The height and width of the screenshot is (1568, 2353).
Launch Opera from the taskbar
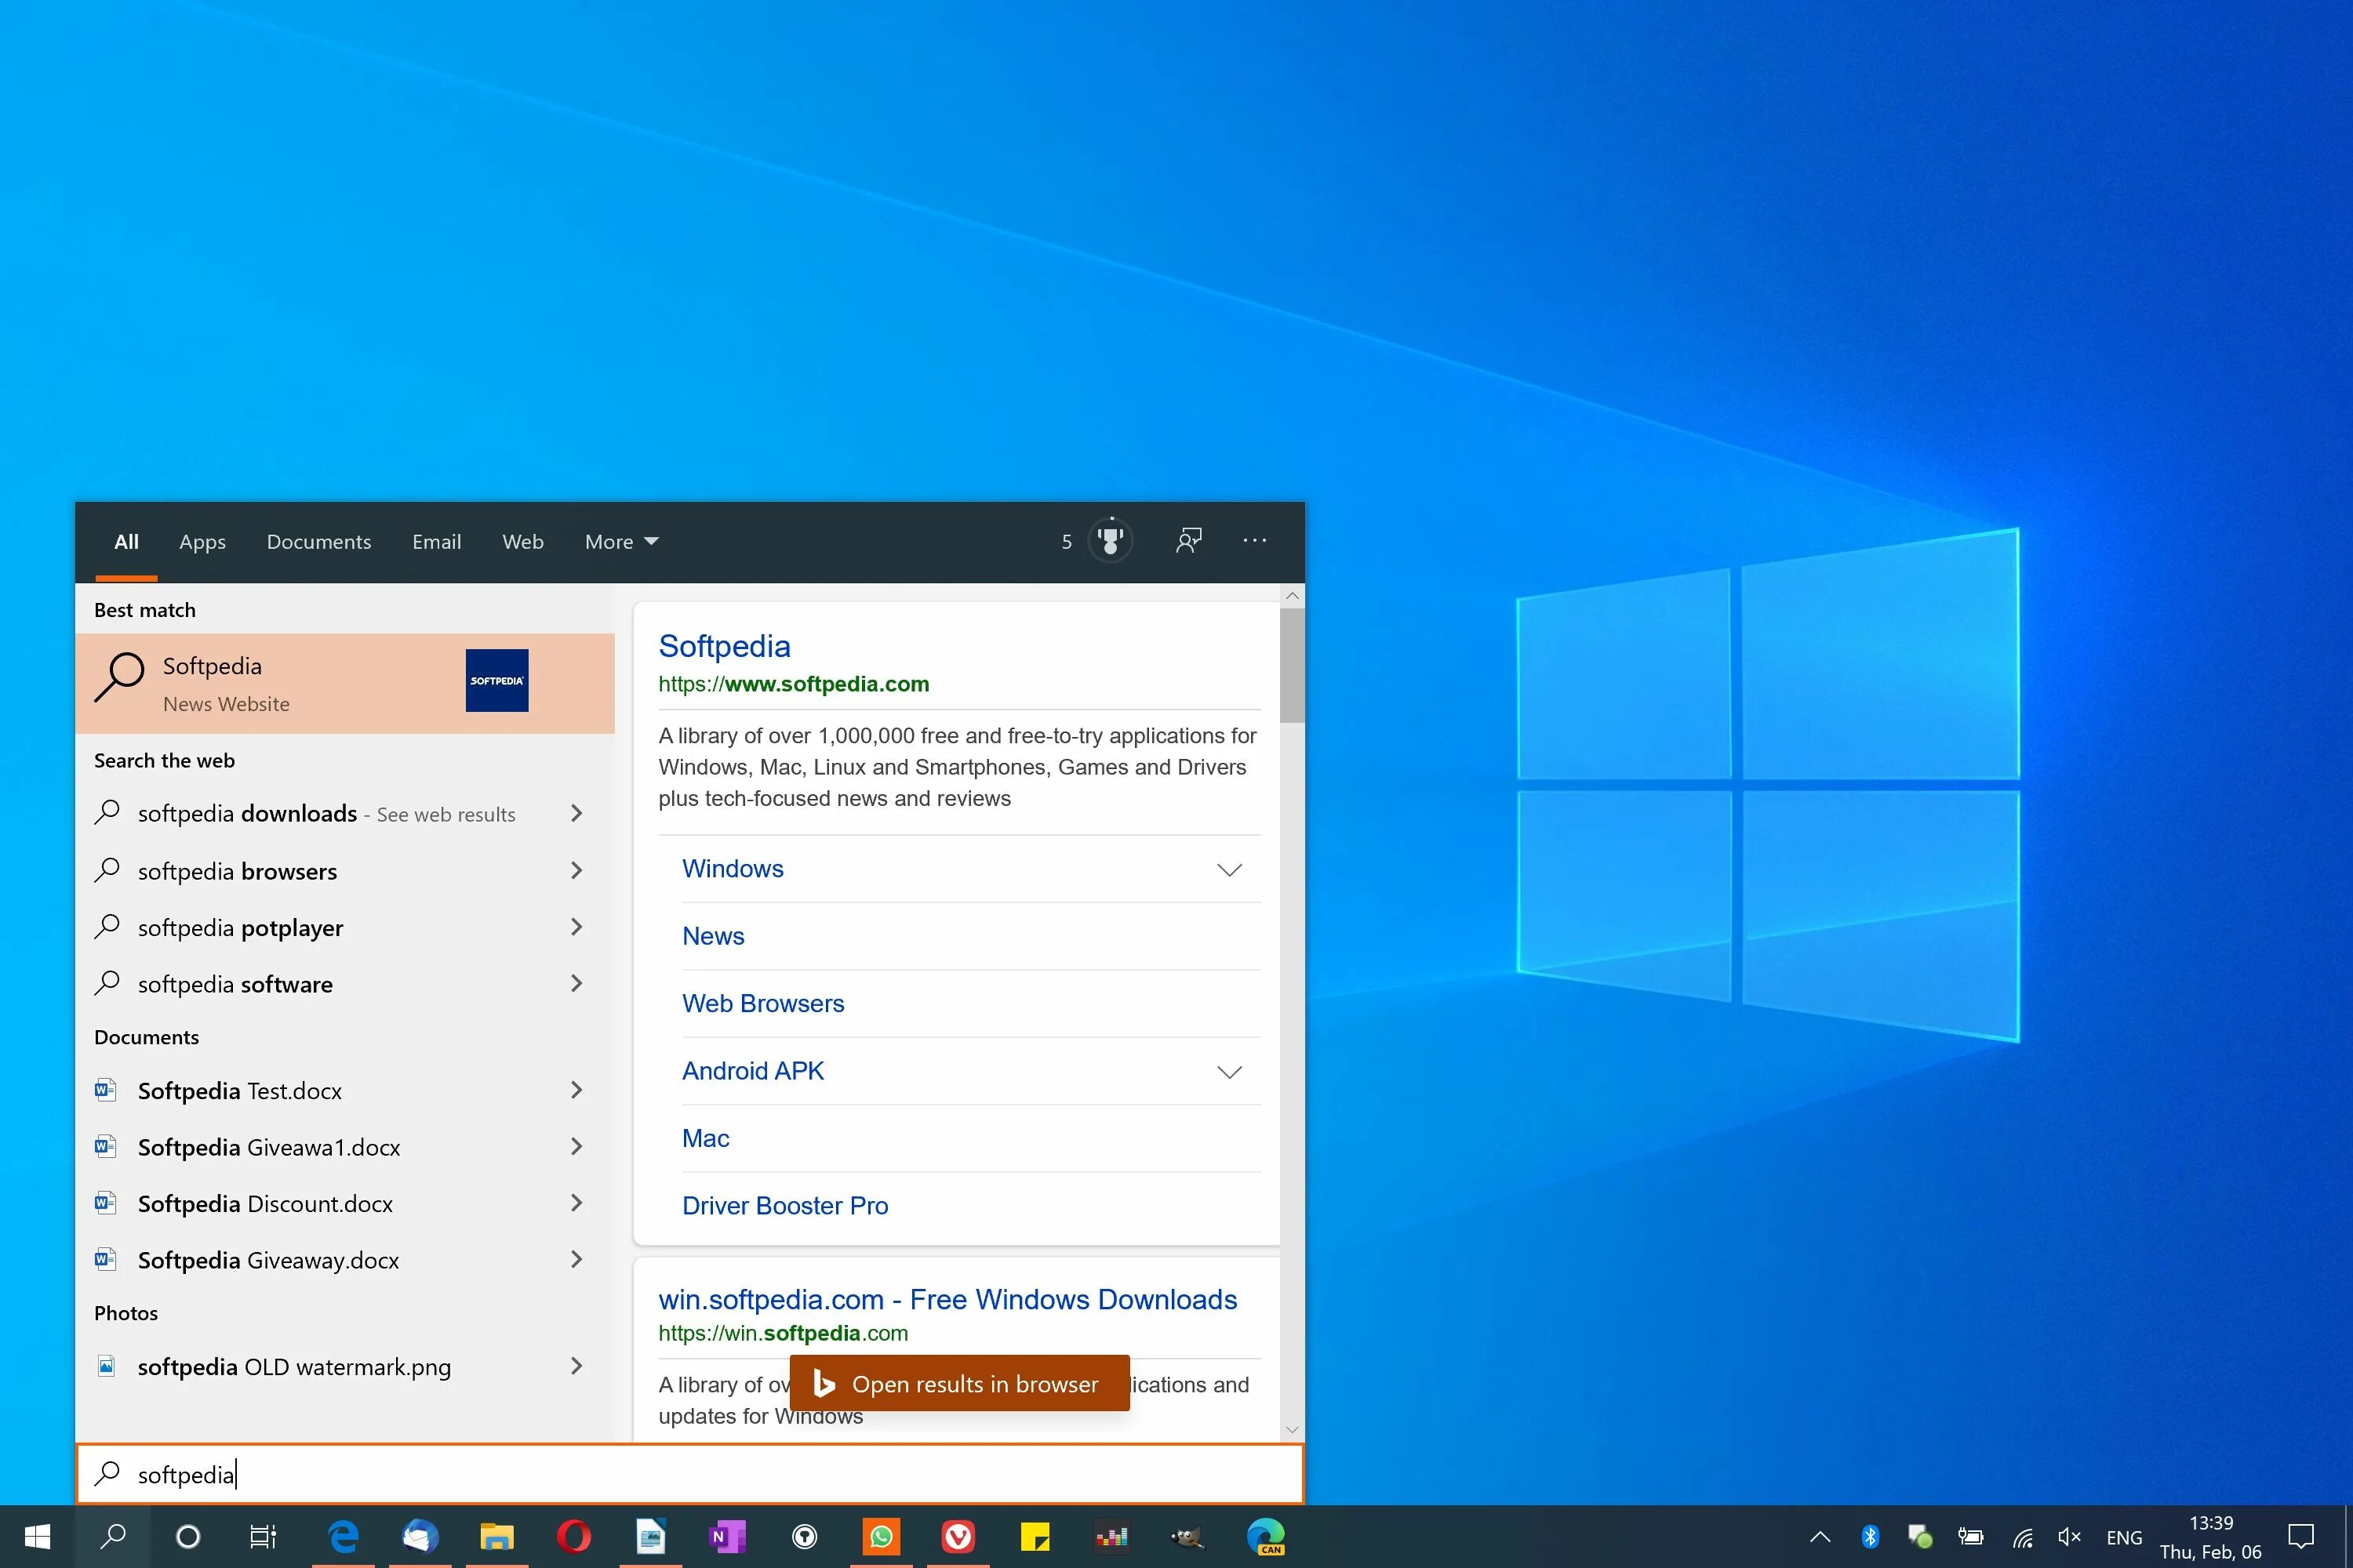point(574,1536)
